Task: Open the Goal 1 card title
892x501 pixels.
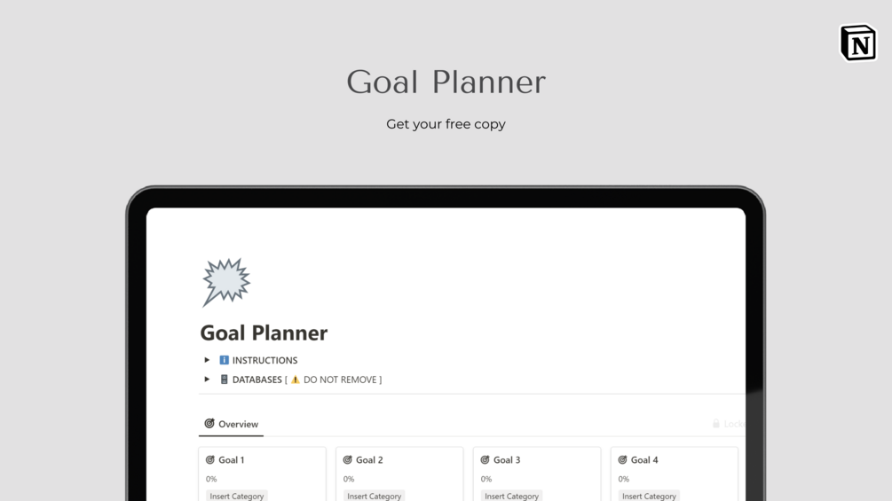Action: [232, 459]
